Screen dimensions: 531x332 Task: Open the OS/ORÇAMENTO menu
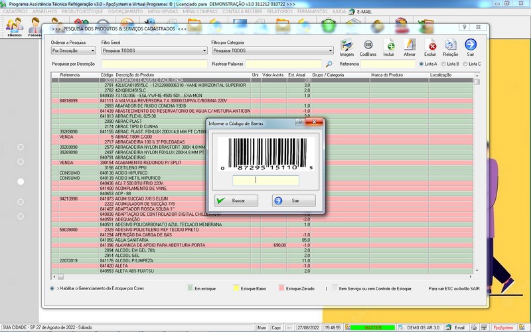(125, 11)
